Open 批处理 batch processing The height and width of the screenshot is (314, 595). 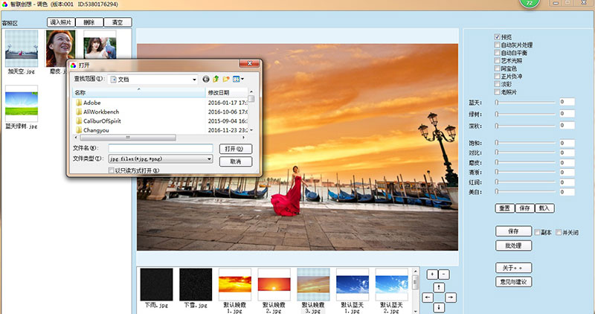point(513,246)
